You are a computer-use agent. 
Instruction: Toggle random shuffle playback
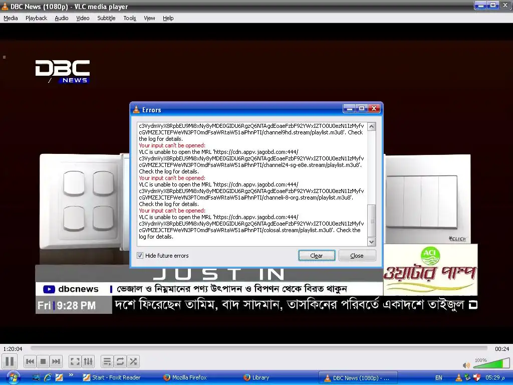(x=133, y=361)
